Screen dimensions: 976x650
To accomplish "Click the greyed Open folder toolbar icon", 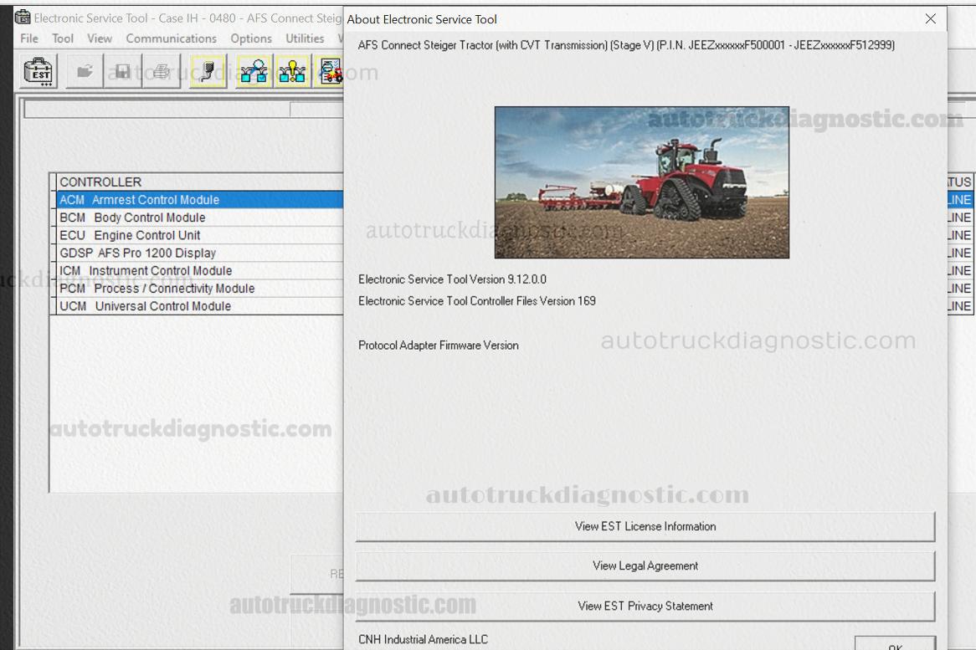I will point(85,72).
